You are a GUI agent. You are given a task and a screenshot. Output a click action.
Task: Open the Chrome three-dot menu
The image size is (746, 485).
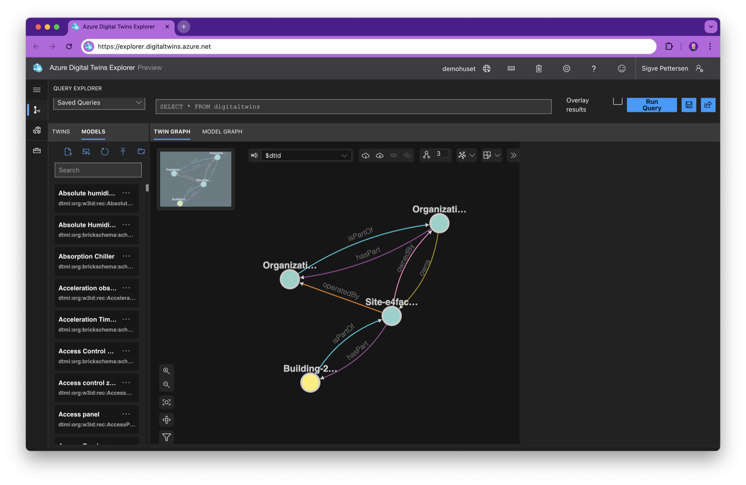coord(710,46)
